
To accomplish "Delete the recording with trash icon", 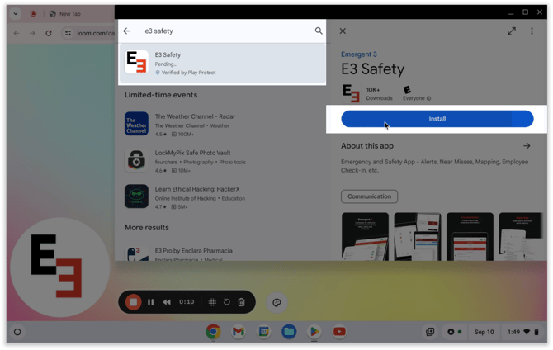I will 242,302.
